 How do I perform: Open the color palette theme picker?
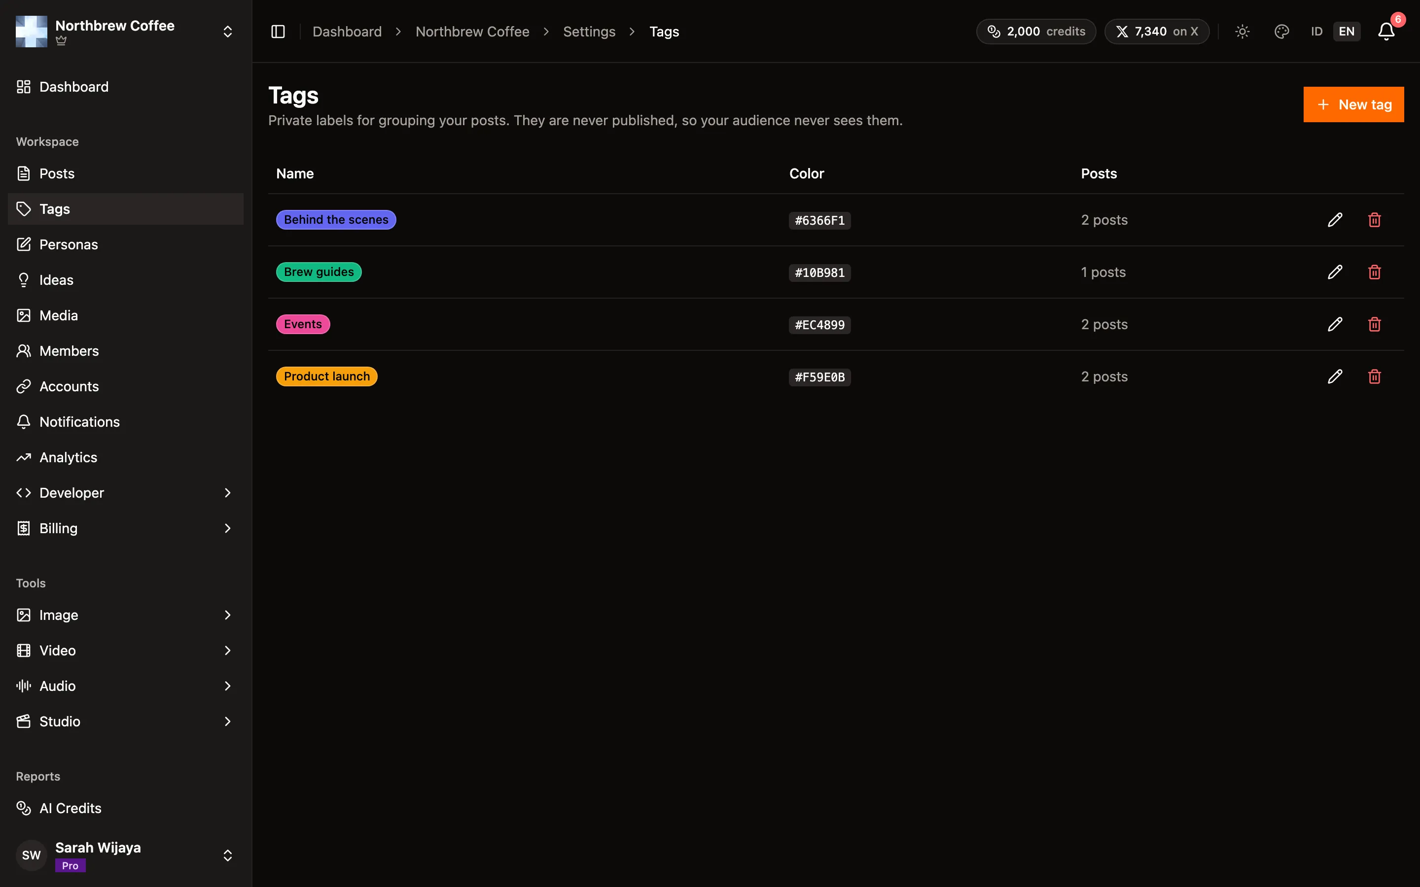[x=1281, y=32]
